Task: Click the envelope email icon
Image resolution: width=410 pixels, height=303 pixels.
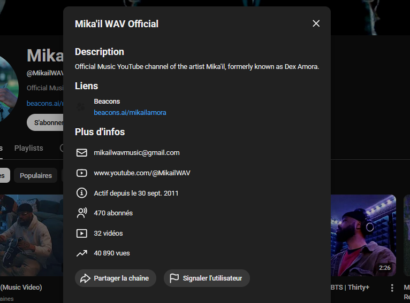Action: pos(81,153)
